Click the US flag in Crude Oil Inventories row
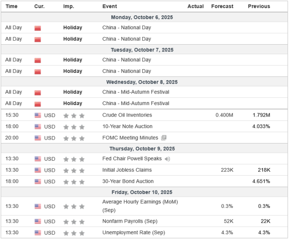The width and height of the screenshot is (289, 239). [x=38, y=115]
